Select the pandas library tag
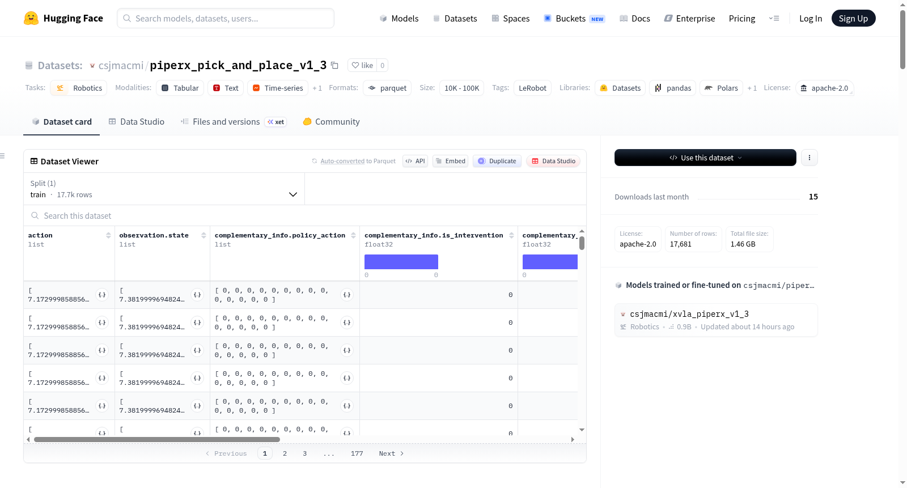 pos(673,88)
